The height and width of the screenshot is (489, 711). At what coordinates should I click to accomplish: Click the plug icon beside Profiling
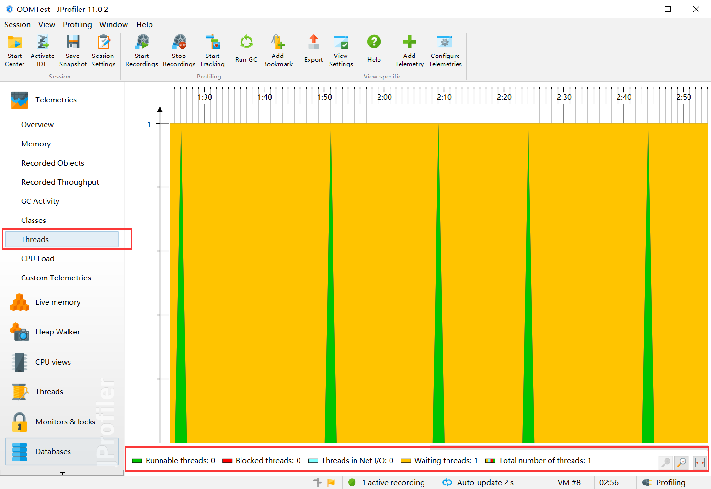tap(647, 482)
